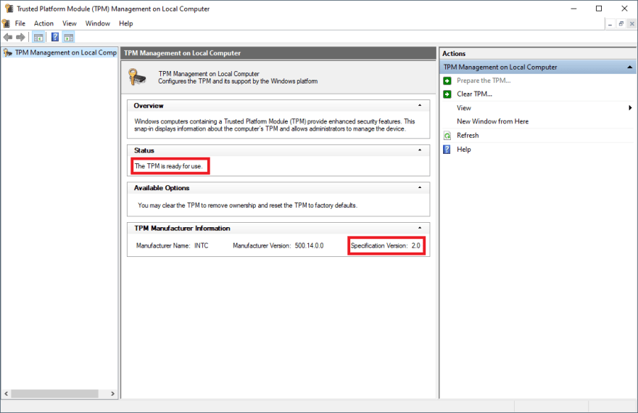
Task: Open the blue Help toolbar icon
Action: [x=55, y=38]
